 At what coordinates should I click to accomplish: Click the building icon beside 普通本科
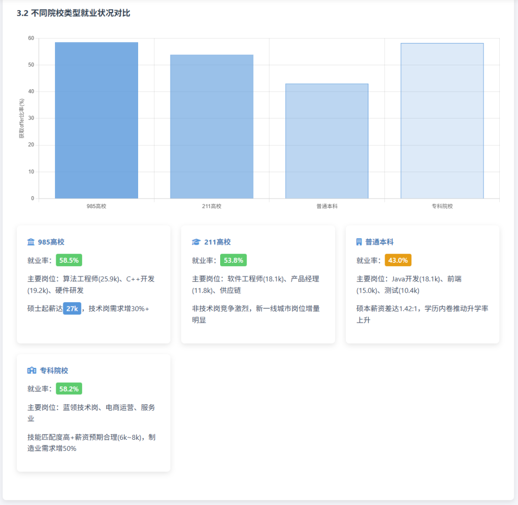(x=359, y=242)
